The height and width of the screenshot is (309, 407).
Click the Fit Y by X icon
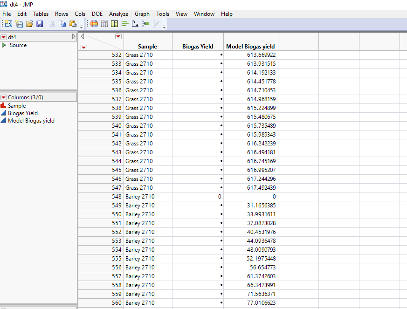135,24
